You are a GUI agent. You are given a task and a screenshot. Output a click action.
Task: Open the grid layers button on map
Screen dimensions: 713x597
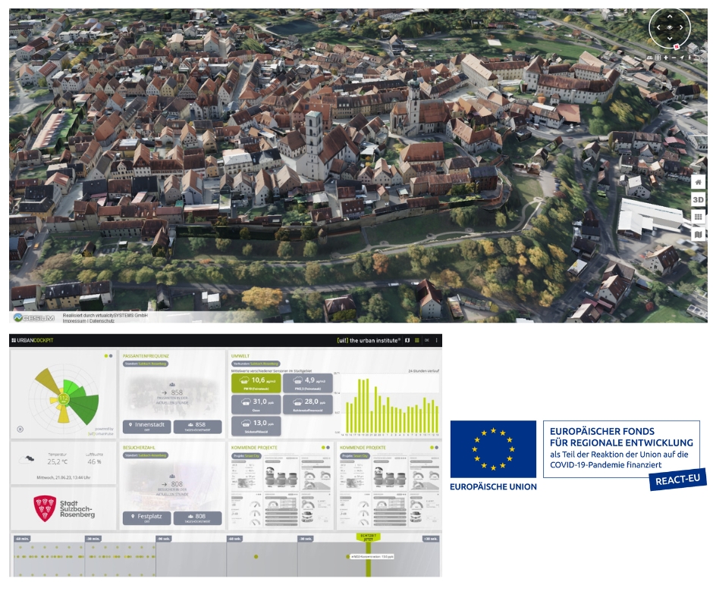click(698, 217)
